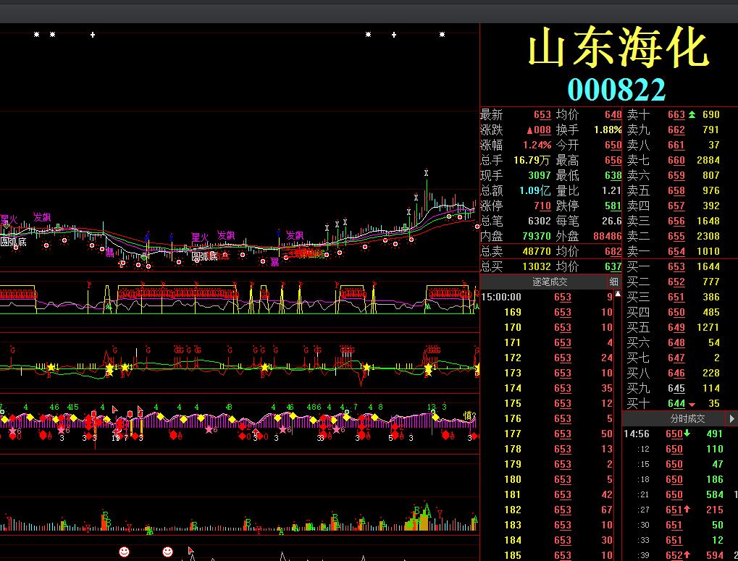Select the 现手 value 3097
Viewport: 738px width, 561px height.
coord(540,175)
